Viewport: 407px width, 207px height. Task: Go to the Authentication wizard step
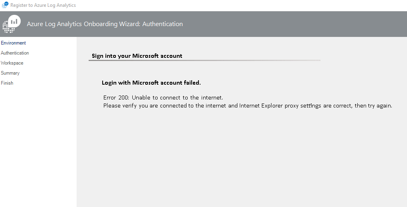[x=15, y=53]
